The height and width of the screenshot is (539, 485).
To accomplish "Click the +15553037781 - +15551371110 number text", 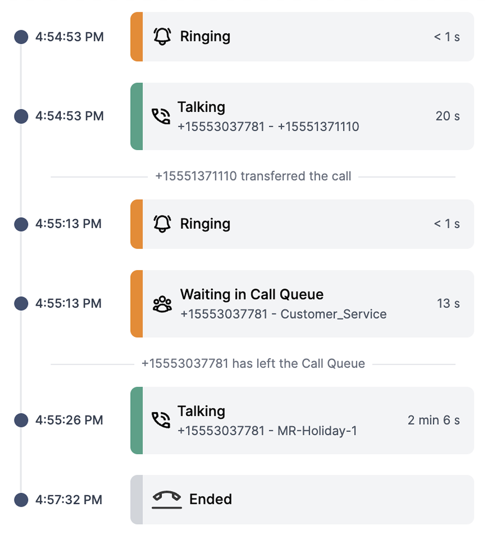I will click(x=268, y=126).
